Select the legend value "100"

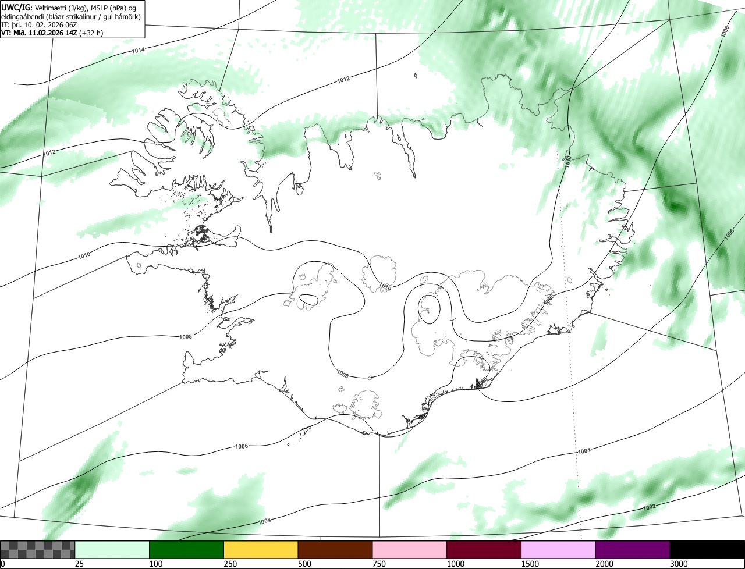point(157,564)
